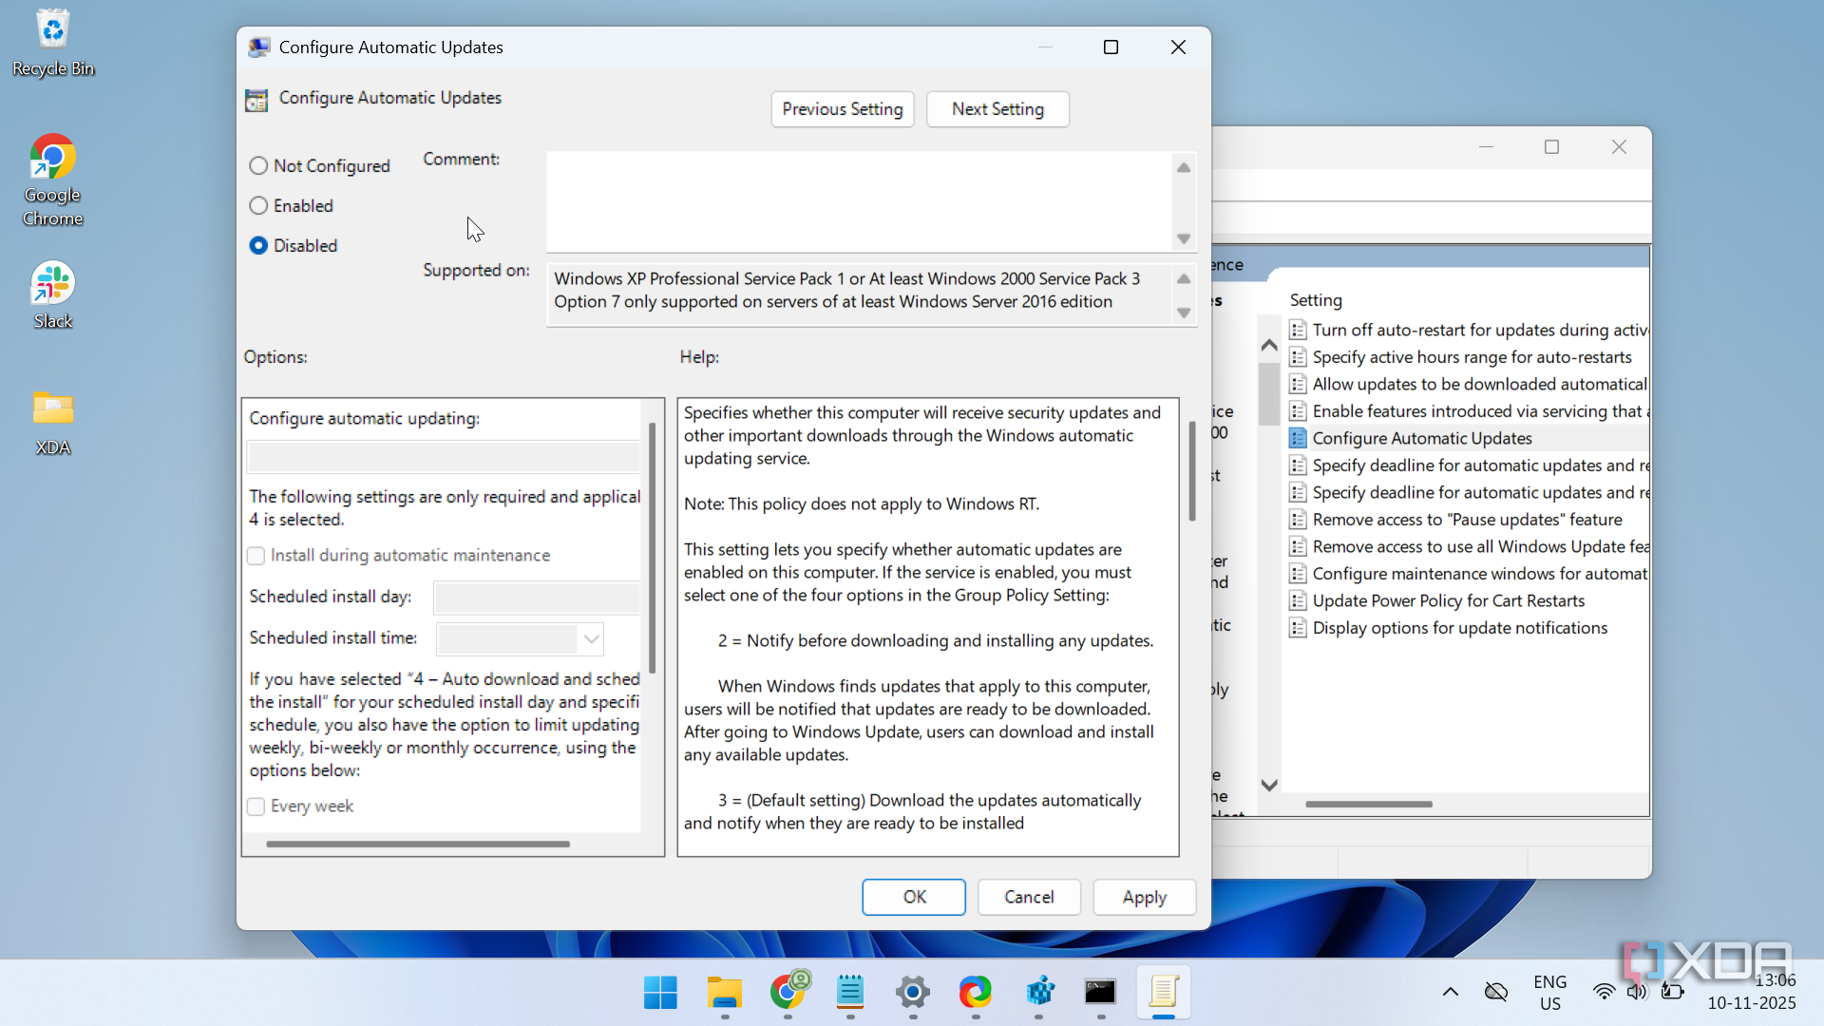1824x1026 pixels.
Task: Click the dialog title bar icon
Action: click(258, 47)
